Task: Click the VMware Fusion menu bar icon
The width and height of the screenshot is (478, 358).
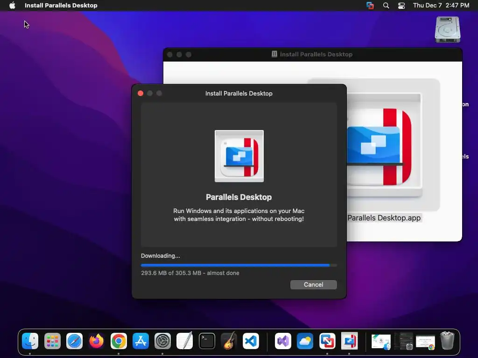Action: click(370, 5)
